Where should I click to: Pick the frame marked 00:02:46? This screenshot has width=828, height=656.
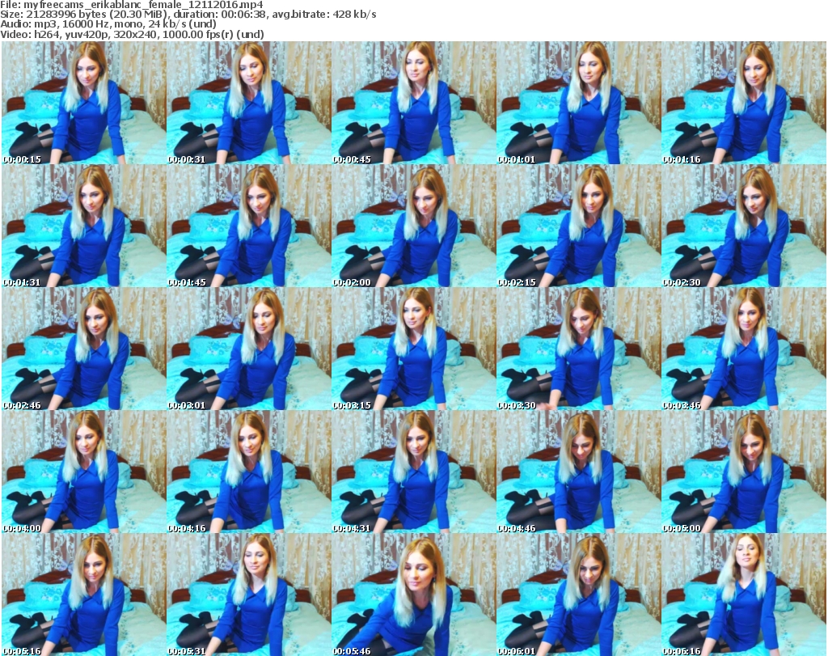coord(83,349)
